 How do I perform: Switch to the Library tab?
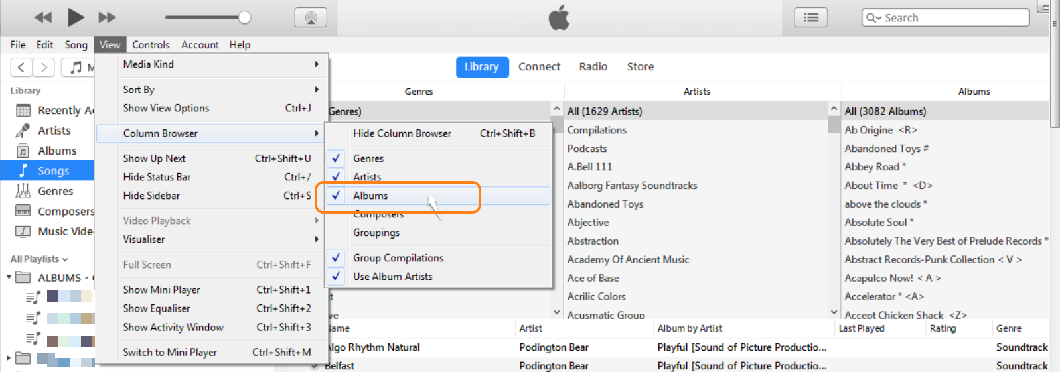482,67
